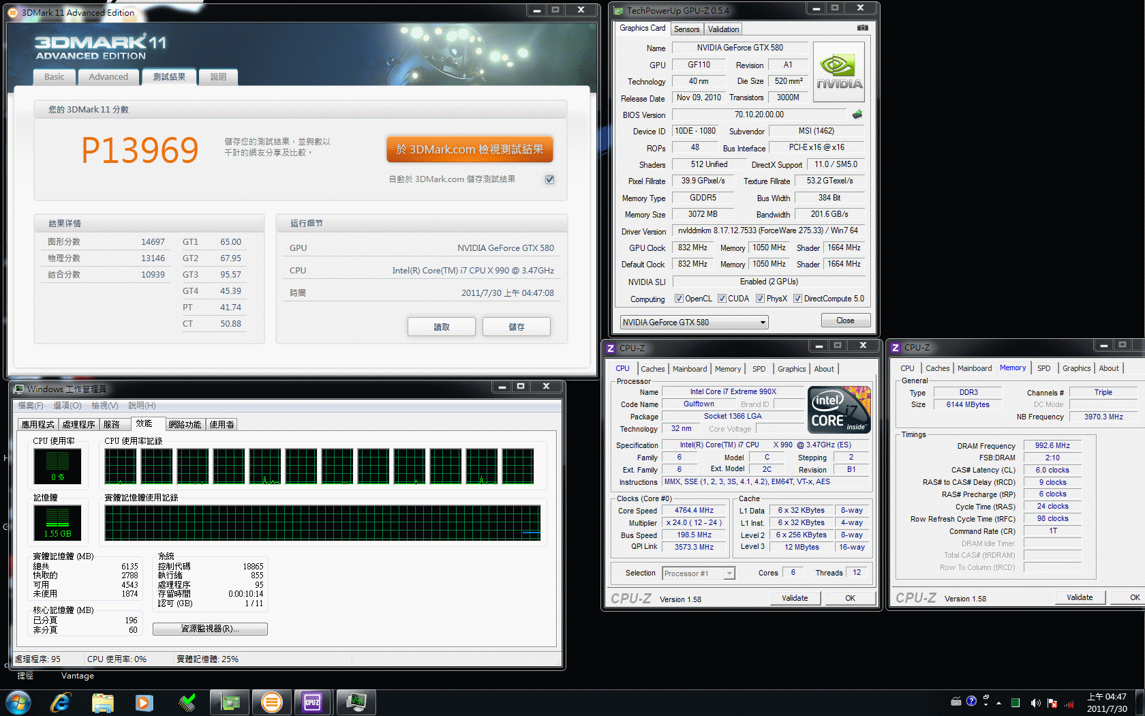Click the 3DMark orange taskbar icon
Screen dimensions: 1145x716
click(271, 702)
